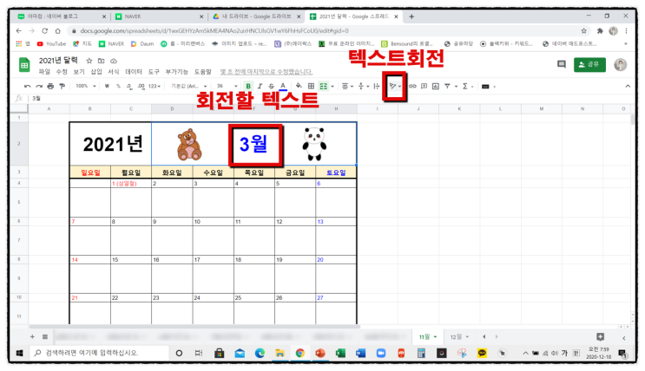This screenshot has height=371, width=645.
Task: Open the horizontal align dropdown
Action: pyautogui.click(x=347, y=87)
